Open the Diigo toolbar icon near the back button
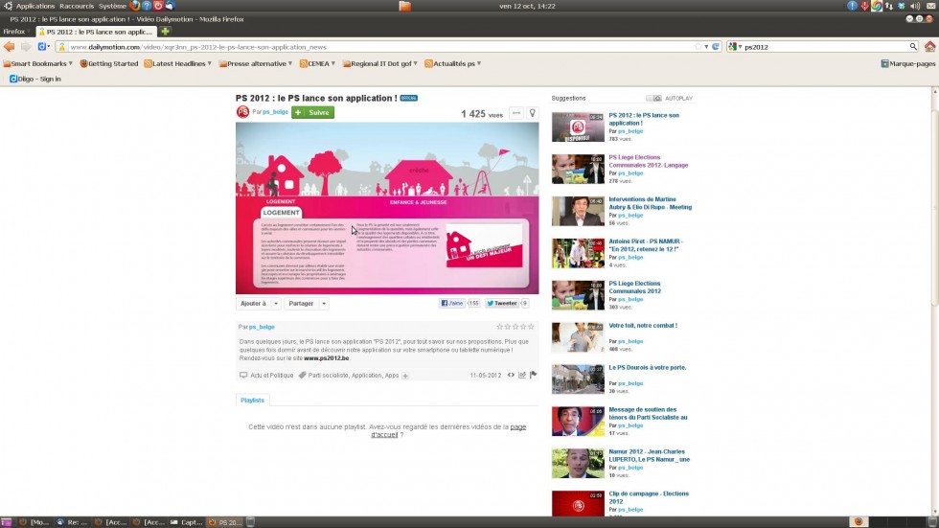The height and width of the screenshot is (528, 939). 43,47
